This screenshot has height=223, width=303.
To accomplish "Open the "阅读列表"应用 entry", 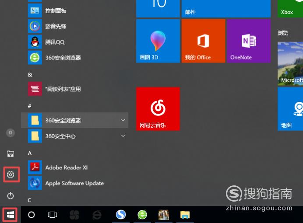I will click(x=74, y=89).
